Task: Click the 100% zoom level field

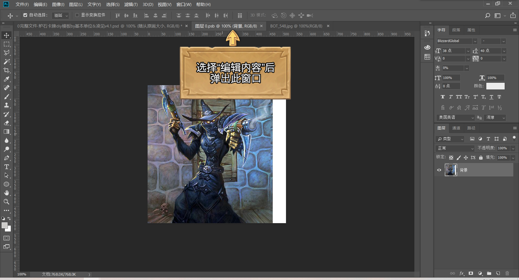Action: coord(22,274)
